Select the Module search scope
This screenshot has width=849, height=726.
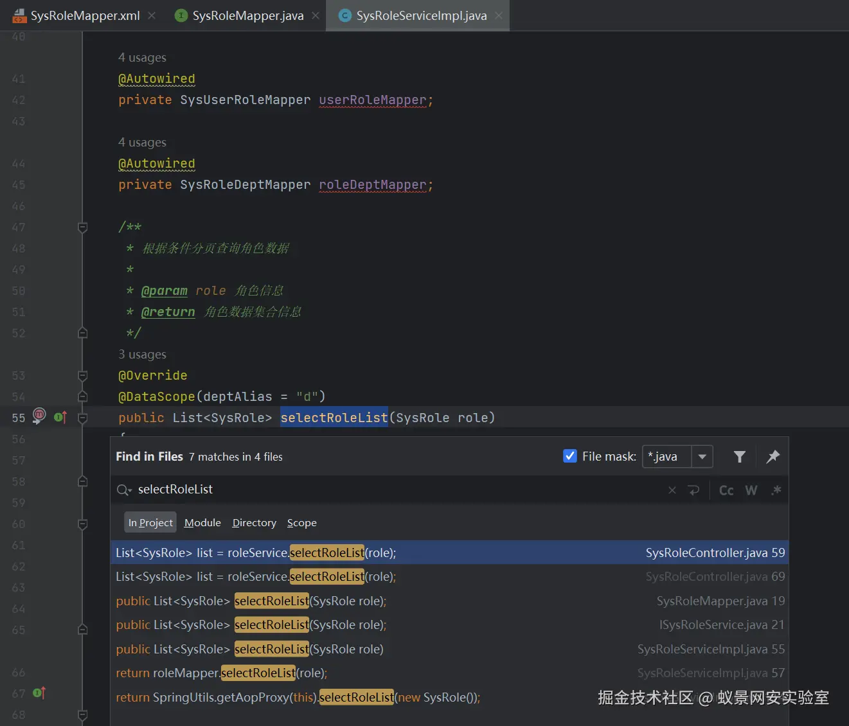pyautogui.click(x=202, y=523)
